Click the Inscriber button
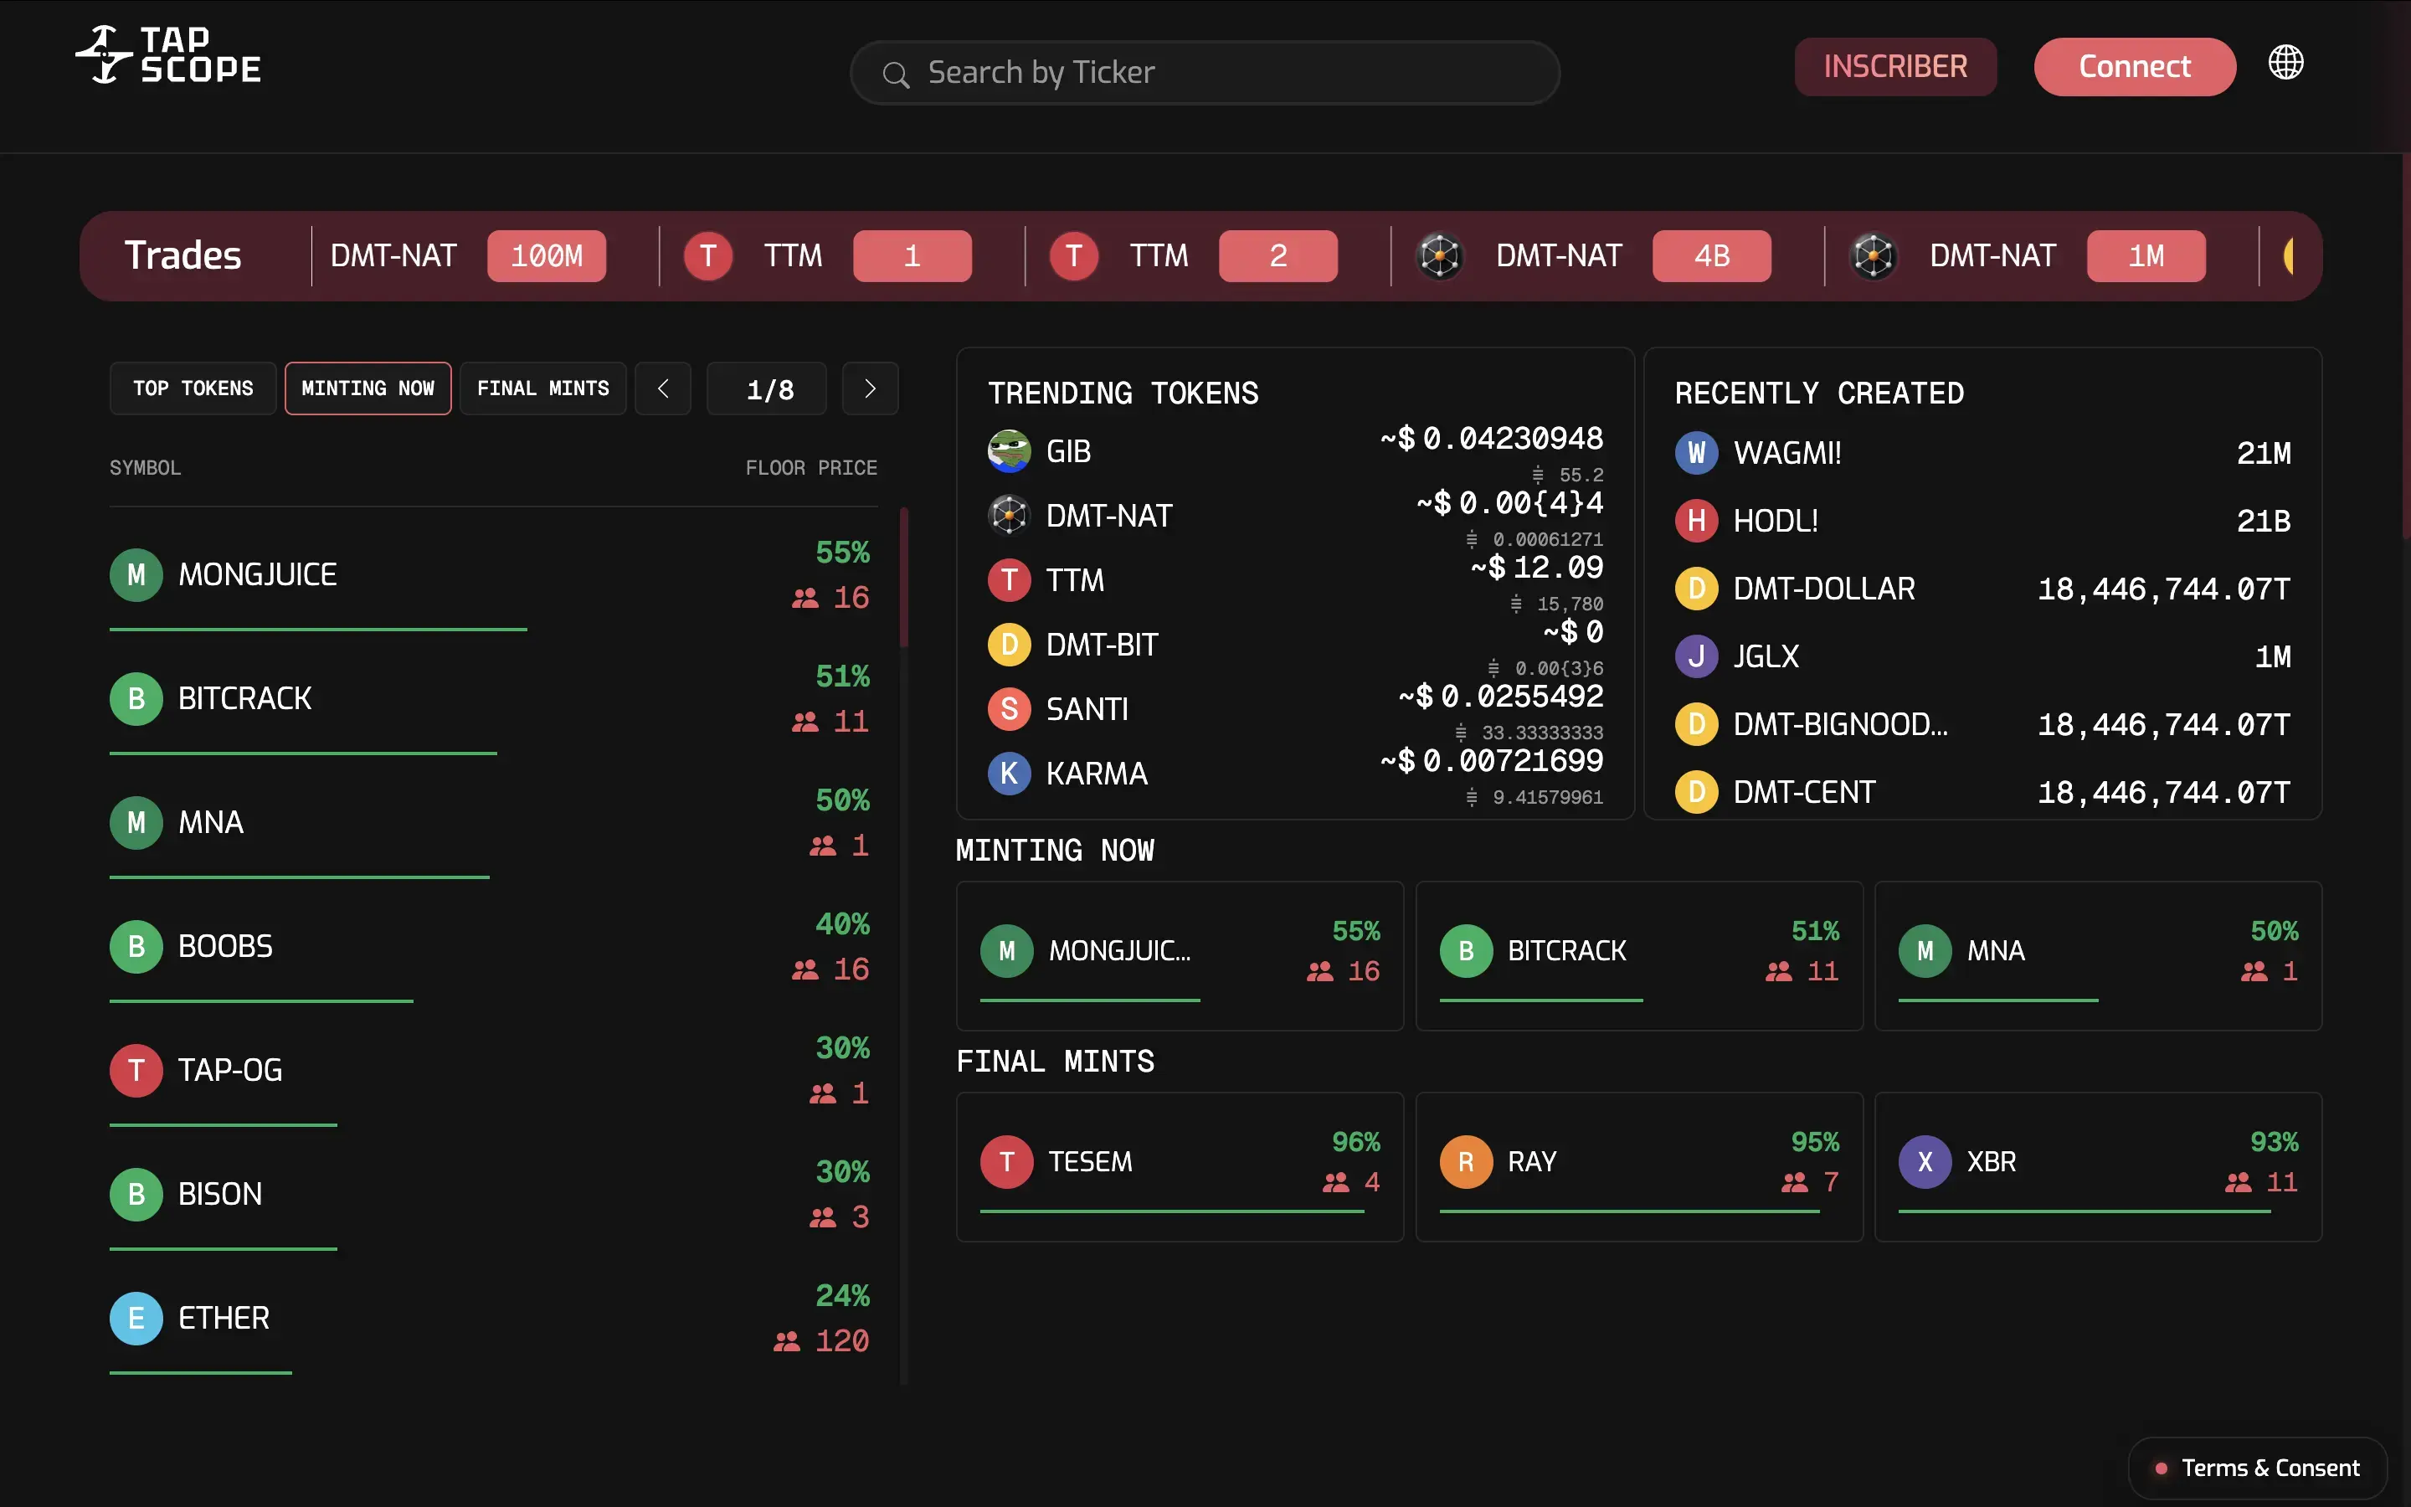2411x1507 pixels. (1895, 67)
